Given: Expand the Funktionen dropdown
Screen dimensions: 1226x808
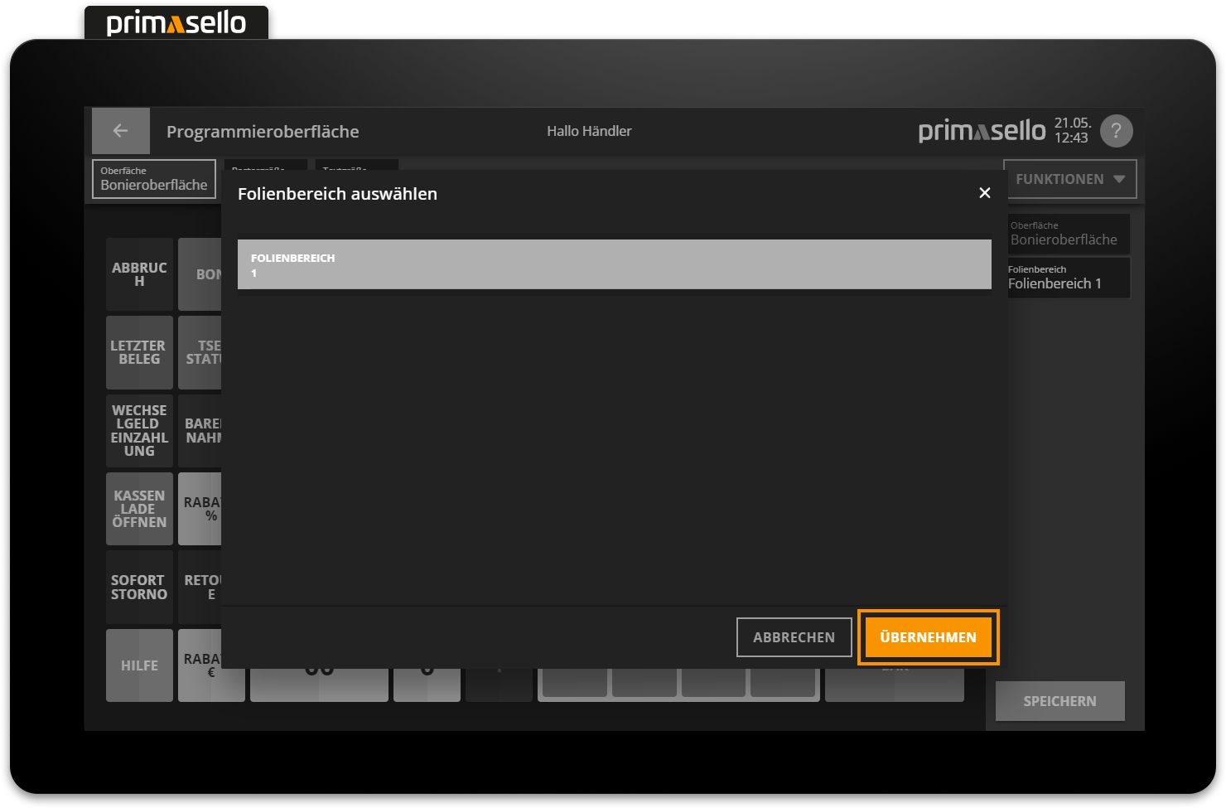Looking at the screenshot, I should click(1069, 179).
